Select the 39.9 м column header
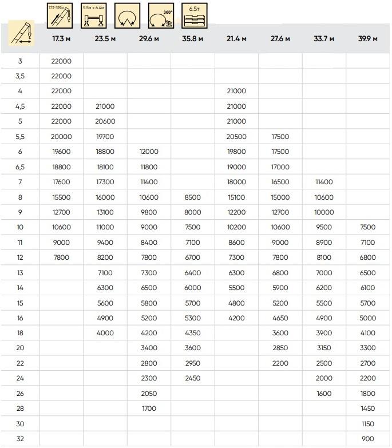 368,39
